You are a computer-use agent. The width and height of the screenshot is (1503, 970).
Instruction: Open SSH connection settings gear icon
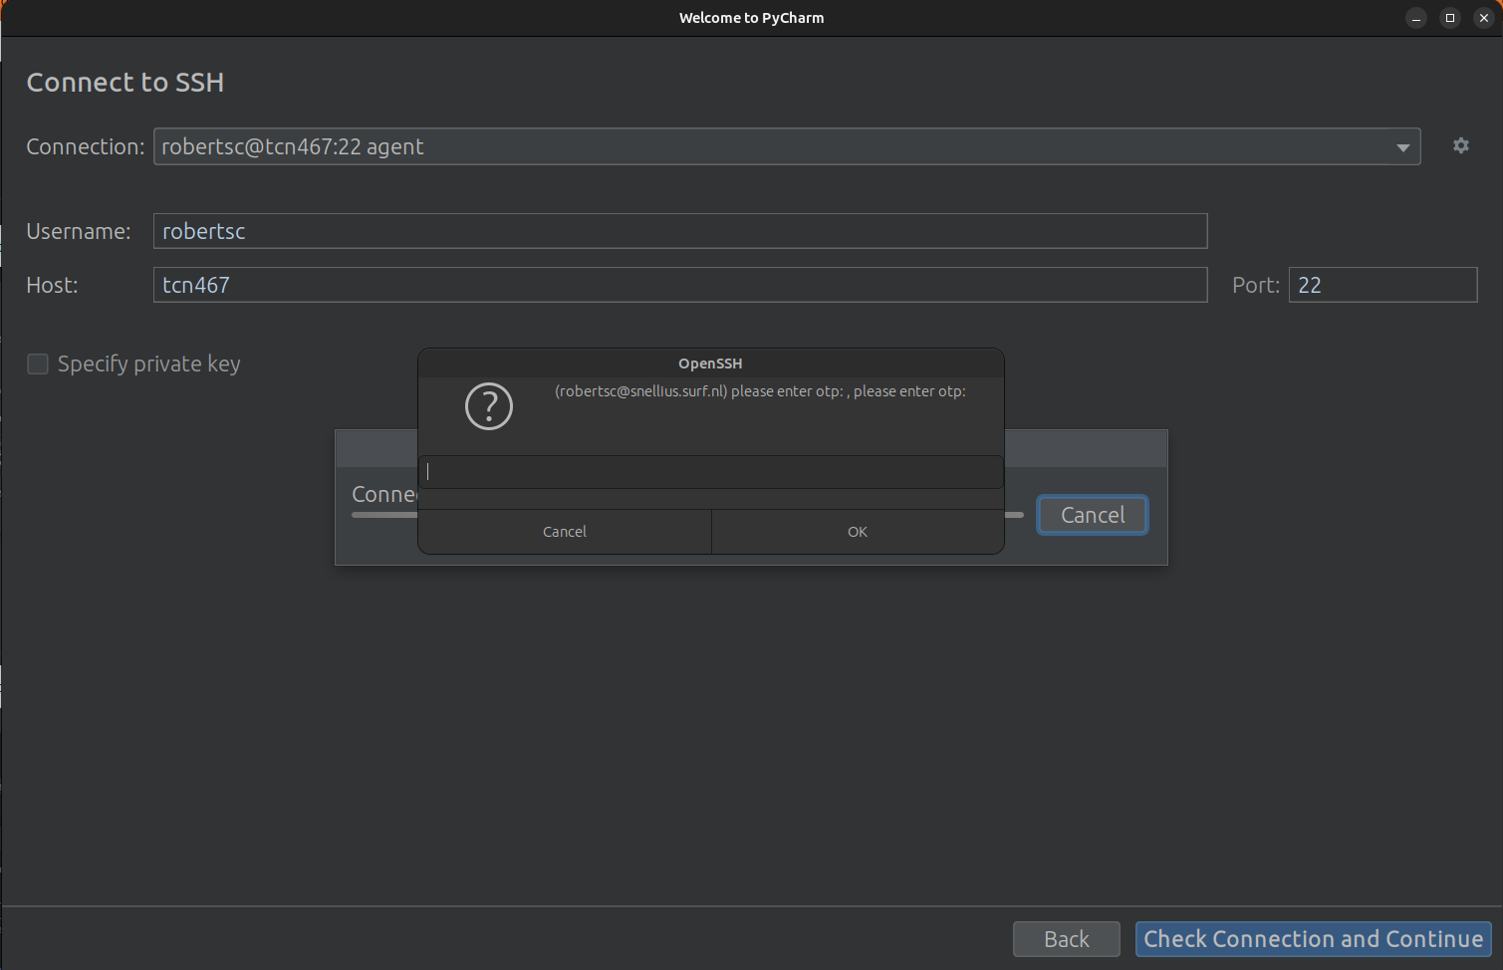pyautogui.click(x=1460, y=145)
